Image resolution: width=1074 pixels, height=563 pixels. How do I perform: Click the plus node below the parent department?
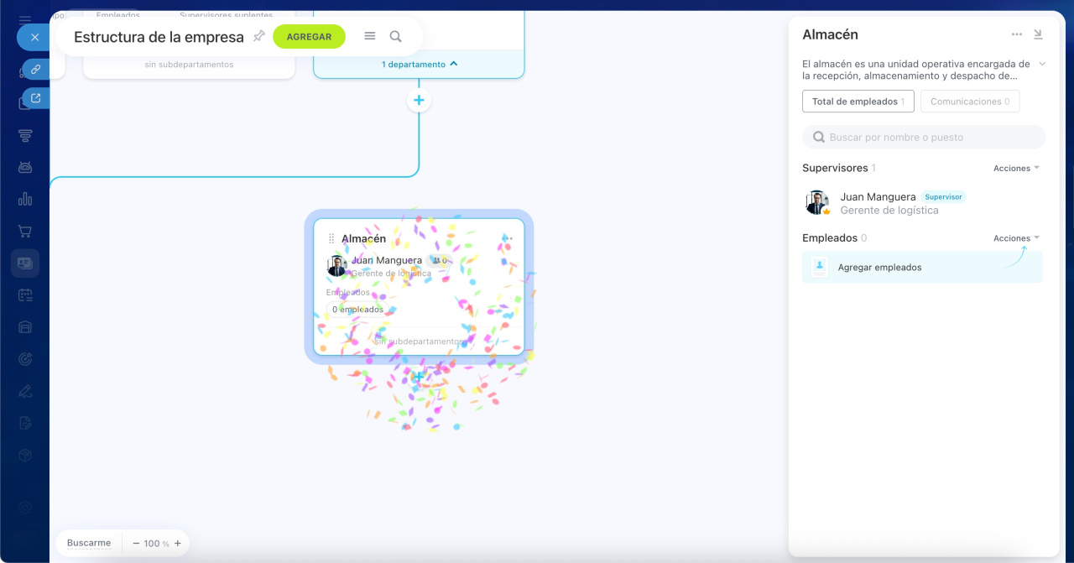pos(419,101)
